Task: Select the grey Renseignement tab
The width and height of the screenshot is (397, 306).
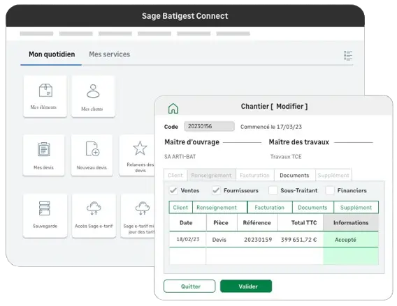Action: [x=211, y=175]
